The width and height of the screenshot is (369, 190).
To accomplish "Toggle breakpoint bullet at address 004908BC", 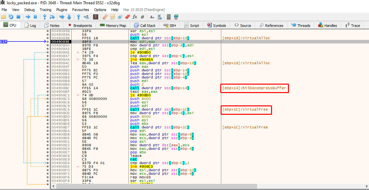I will (x=48, y=88).
